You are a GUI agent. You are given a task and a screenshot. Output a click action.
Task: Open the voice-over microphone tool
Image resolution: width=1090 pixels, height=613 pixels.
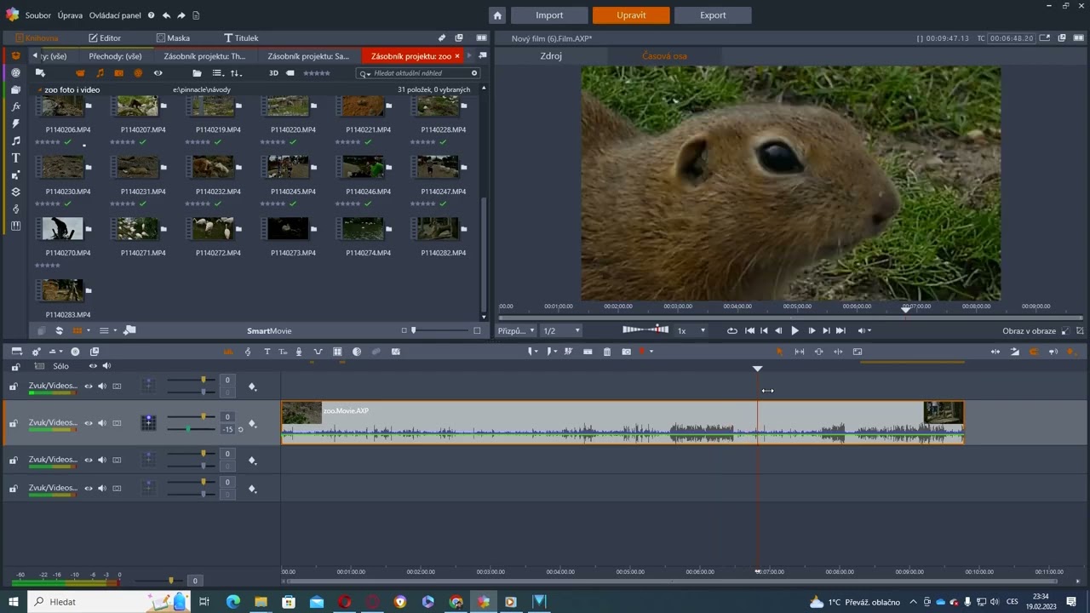point(301,352)
